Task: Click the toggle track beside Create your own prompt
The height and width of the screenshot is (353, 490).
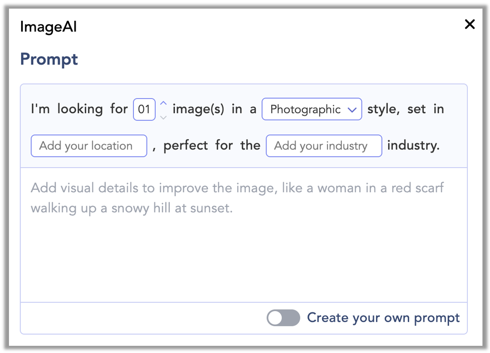Action: click(x=283, y=318)
